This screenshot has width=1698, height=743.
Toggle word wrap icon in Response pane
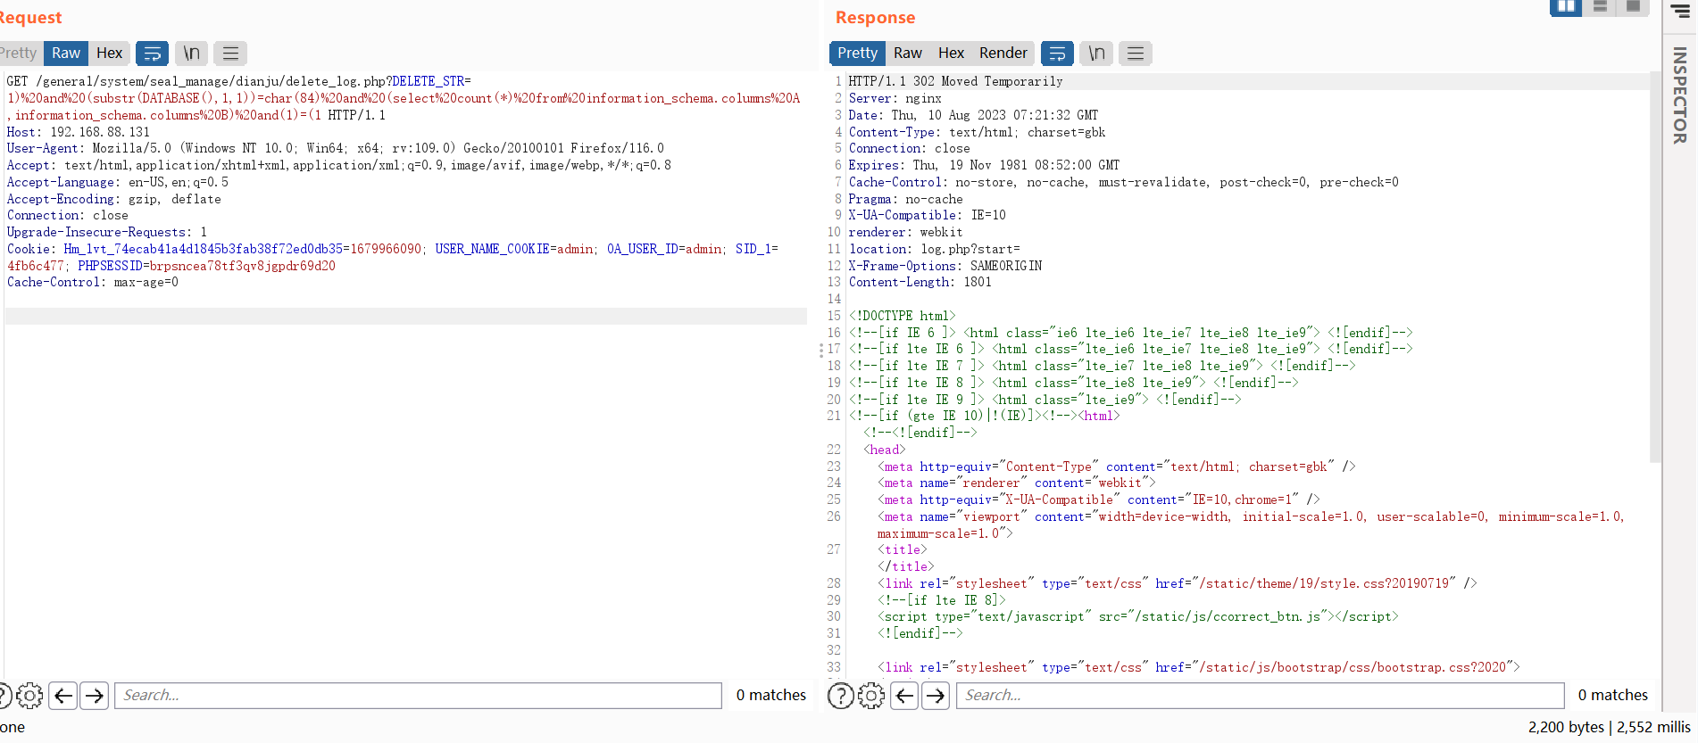click(1057, 54)
